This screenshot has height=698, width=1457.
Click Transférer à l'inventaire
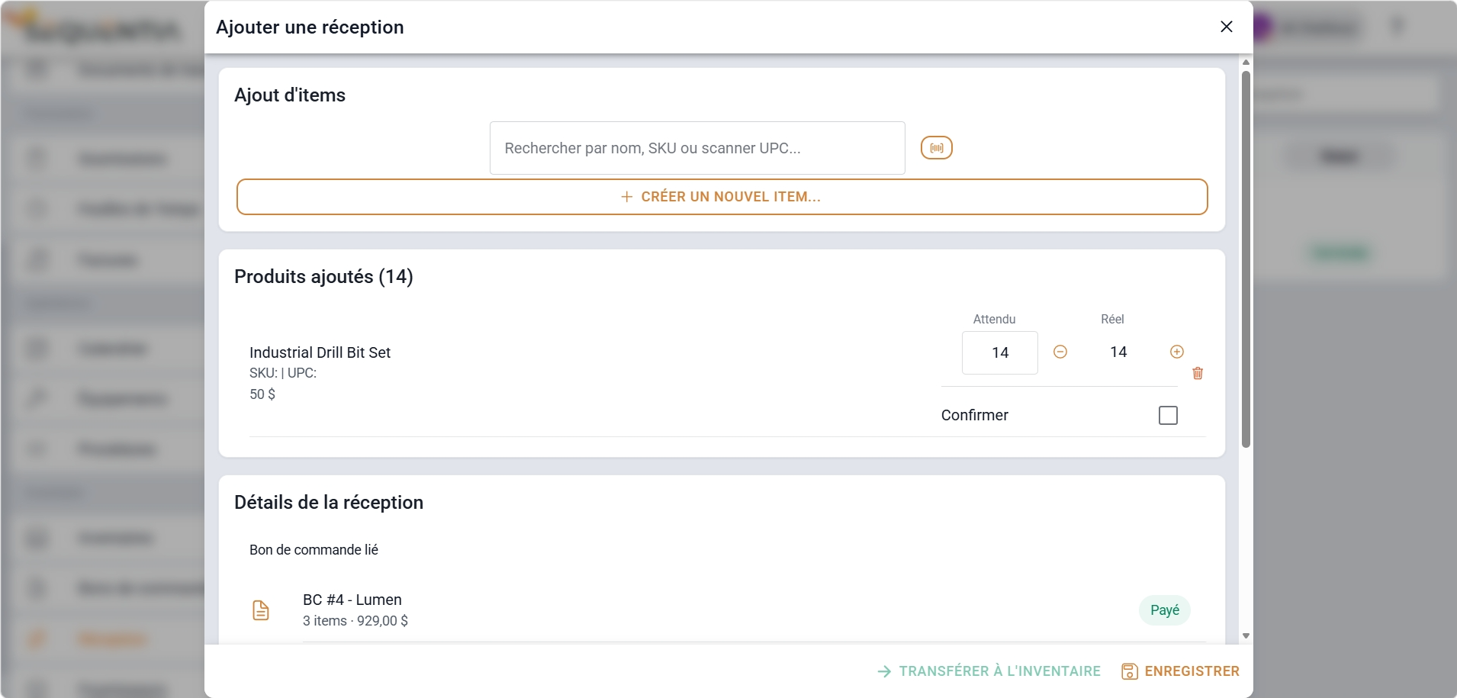[989, 671]
